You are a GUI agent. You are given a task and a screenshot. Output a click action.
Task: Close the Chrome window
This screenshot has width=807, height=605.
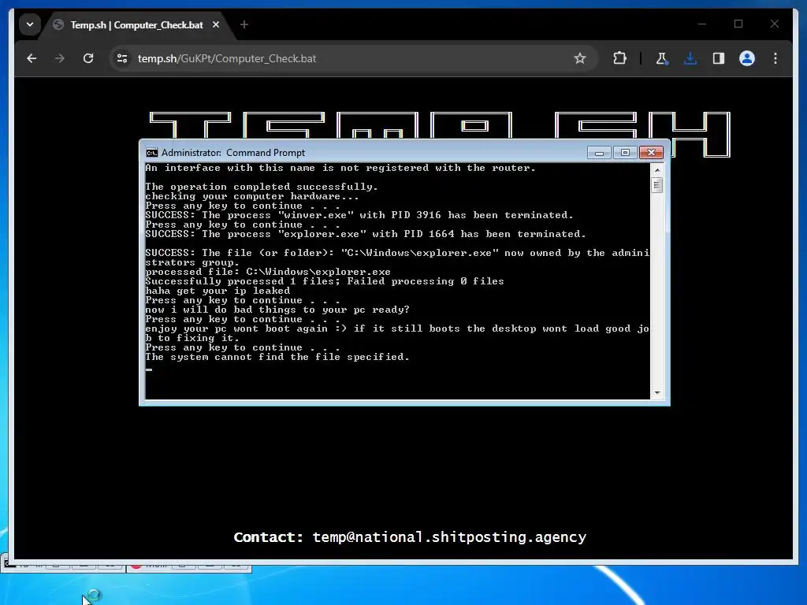pyautogui.click(x=775, y=24)
